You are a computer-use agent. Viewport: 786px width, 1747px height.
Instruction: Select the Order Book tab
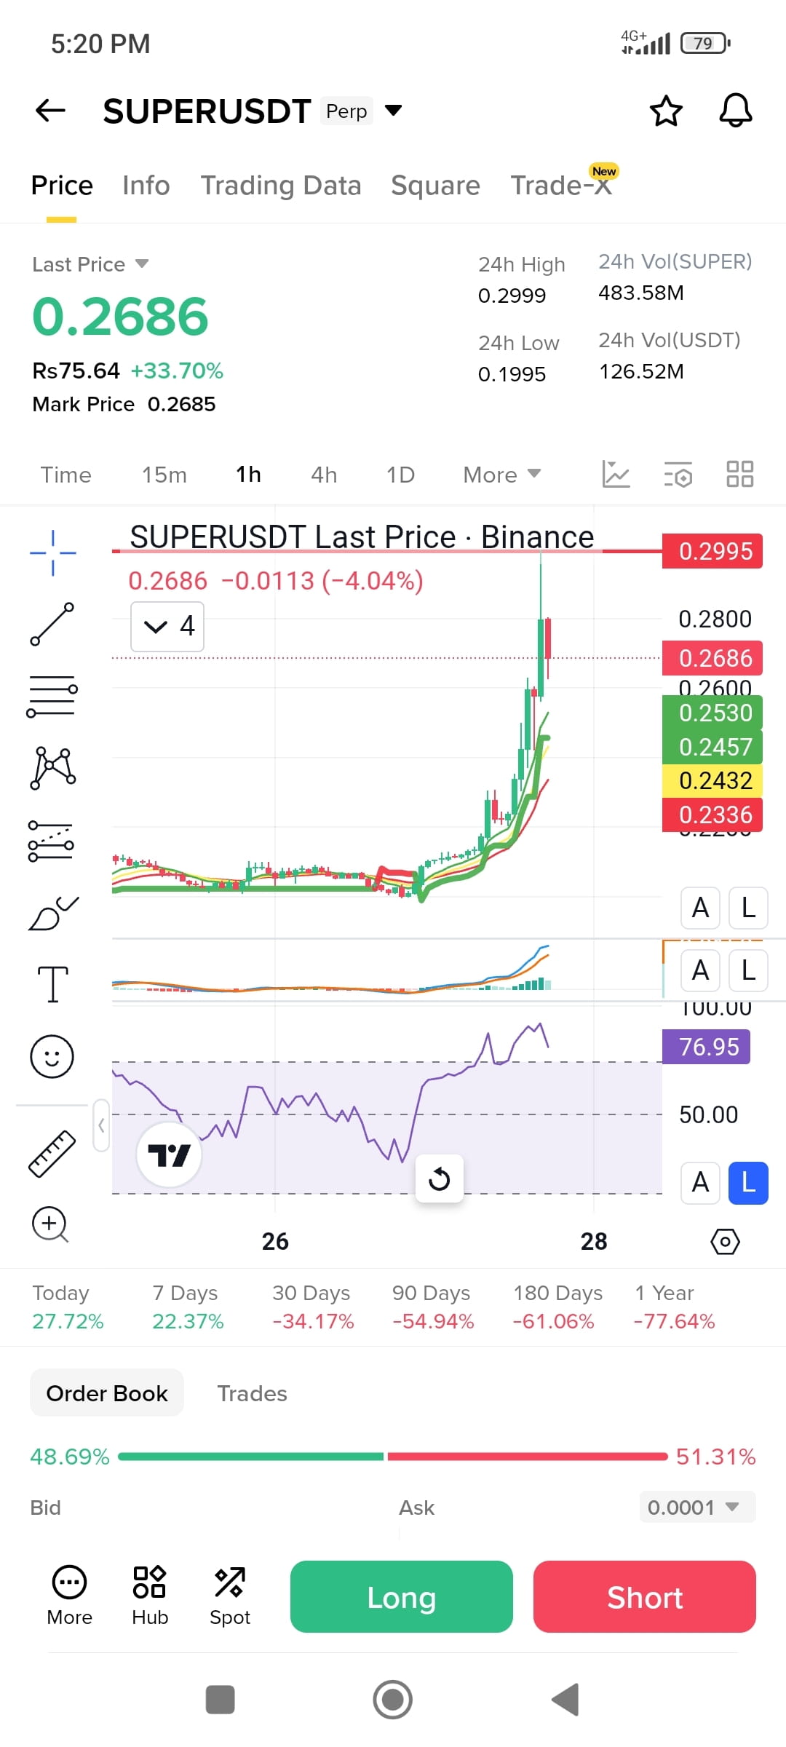(107, 1393)
